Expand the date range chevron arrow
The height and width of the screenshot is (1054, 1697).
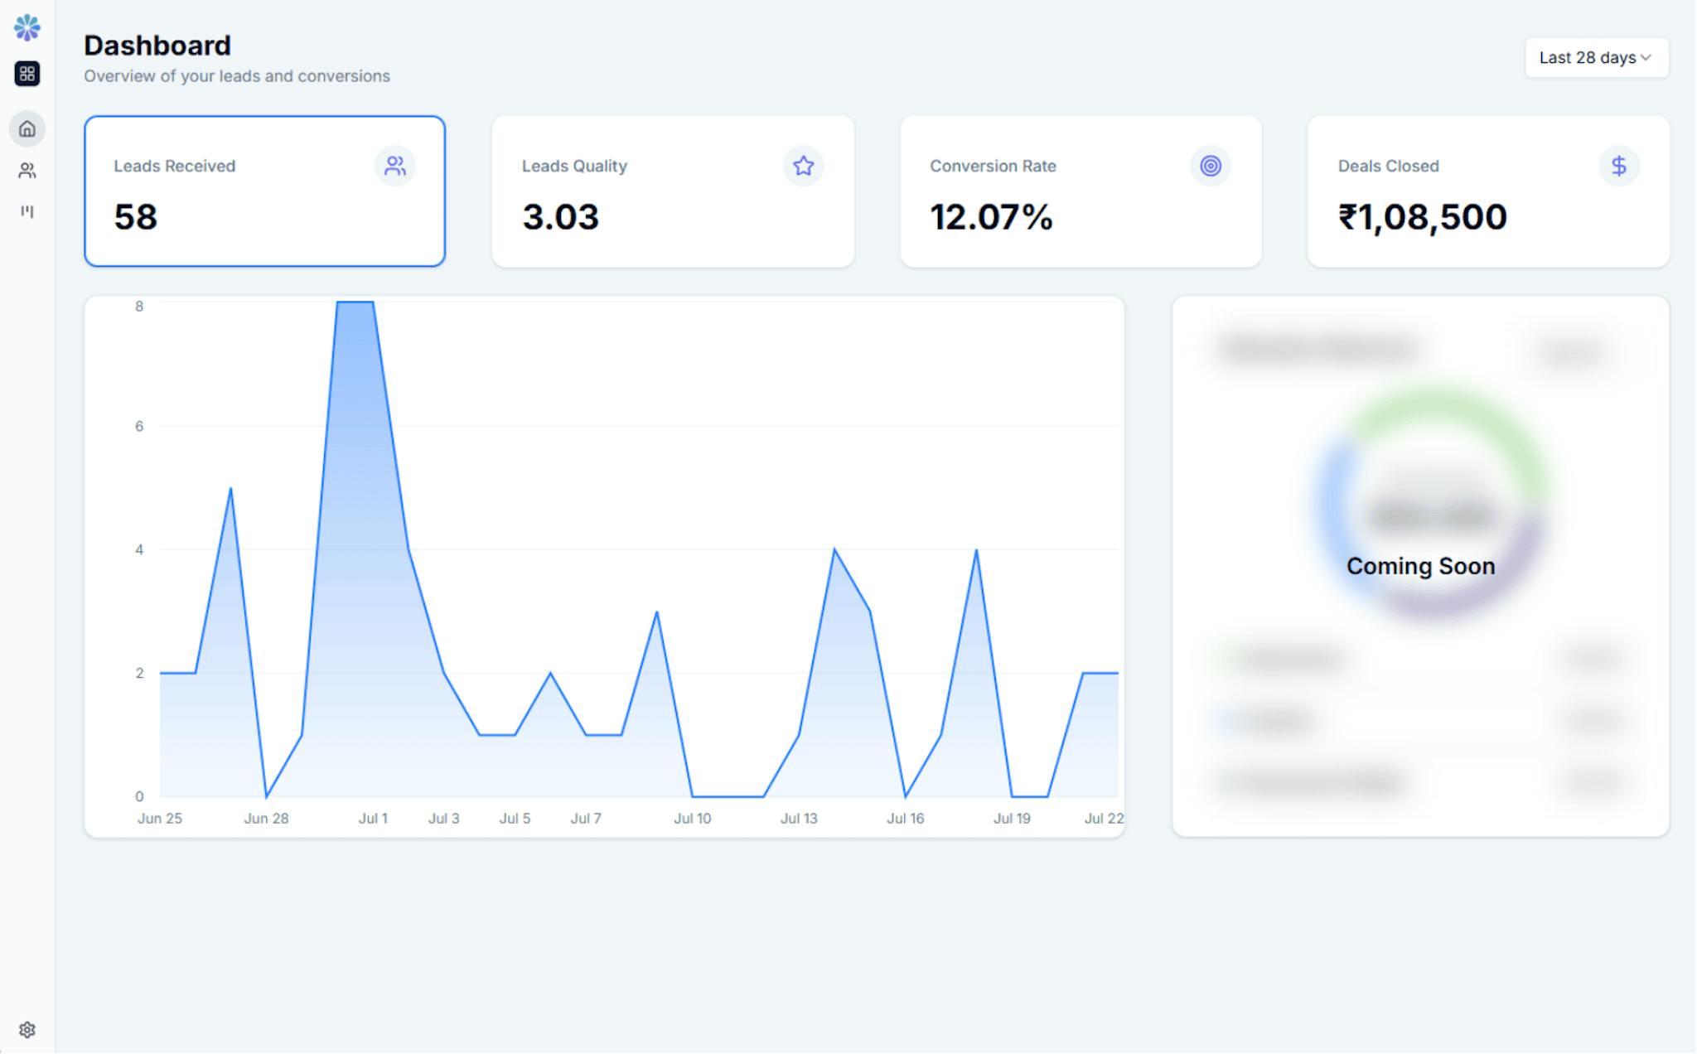(x=1646, y=57)
